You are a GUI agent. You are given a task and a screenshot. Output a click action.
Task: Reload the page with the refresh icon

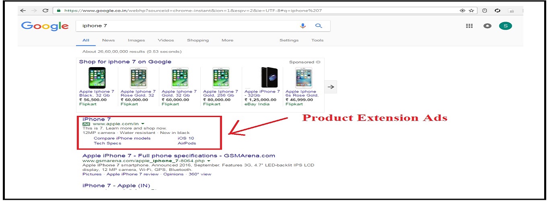[45, 10]
